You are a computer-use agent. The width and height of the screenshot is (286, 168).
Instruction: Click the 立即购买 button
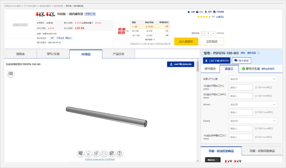[x=210, y=41]
